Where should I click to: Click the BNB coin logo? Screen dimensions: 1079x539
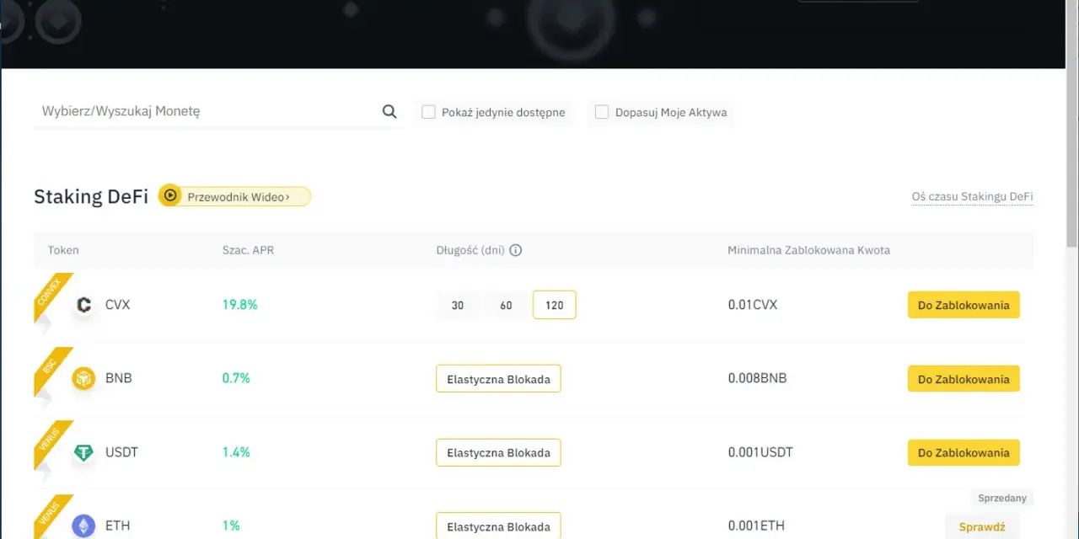coord(83,378)
